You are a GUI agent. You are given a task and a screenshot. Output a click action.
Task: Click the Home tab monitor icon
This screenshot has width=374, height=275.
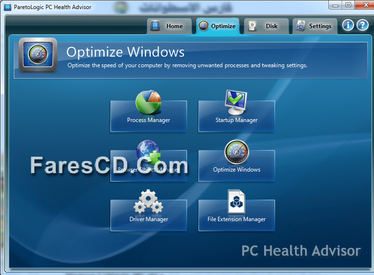point(155,25)
